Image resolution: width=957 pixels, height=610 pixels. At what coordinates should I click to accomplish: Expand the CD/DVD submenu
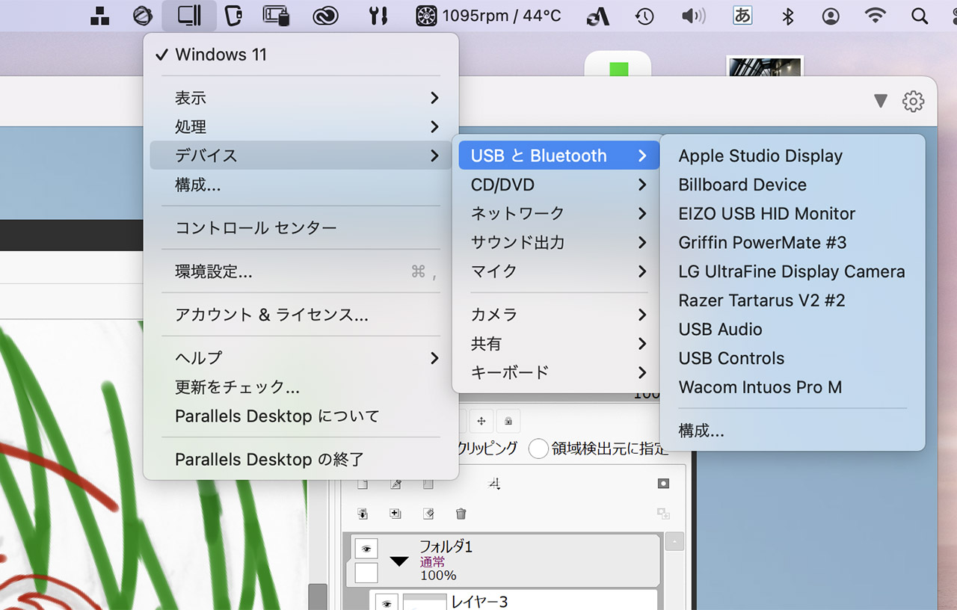point(558,185)
